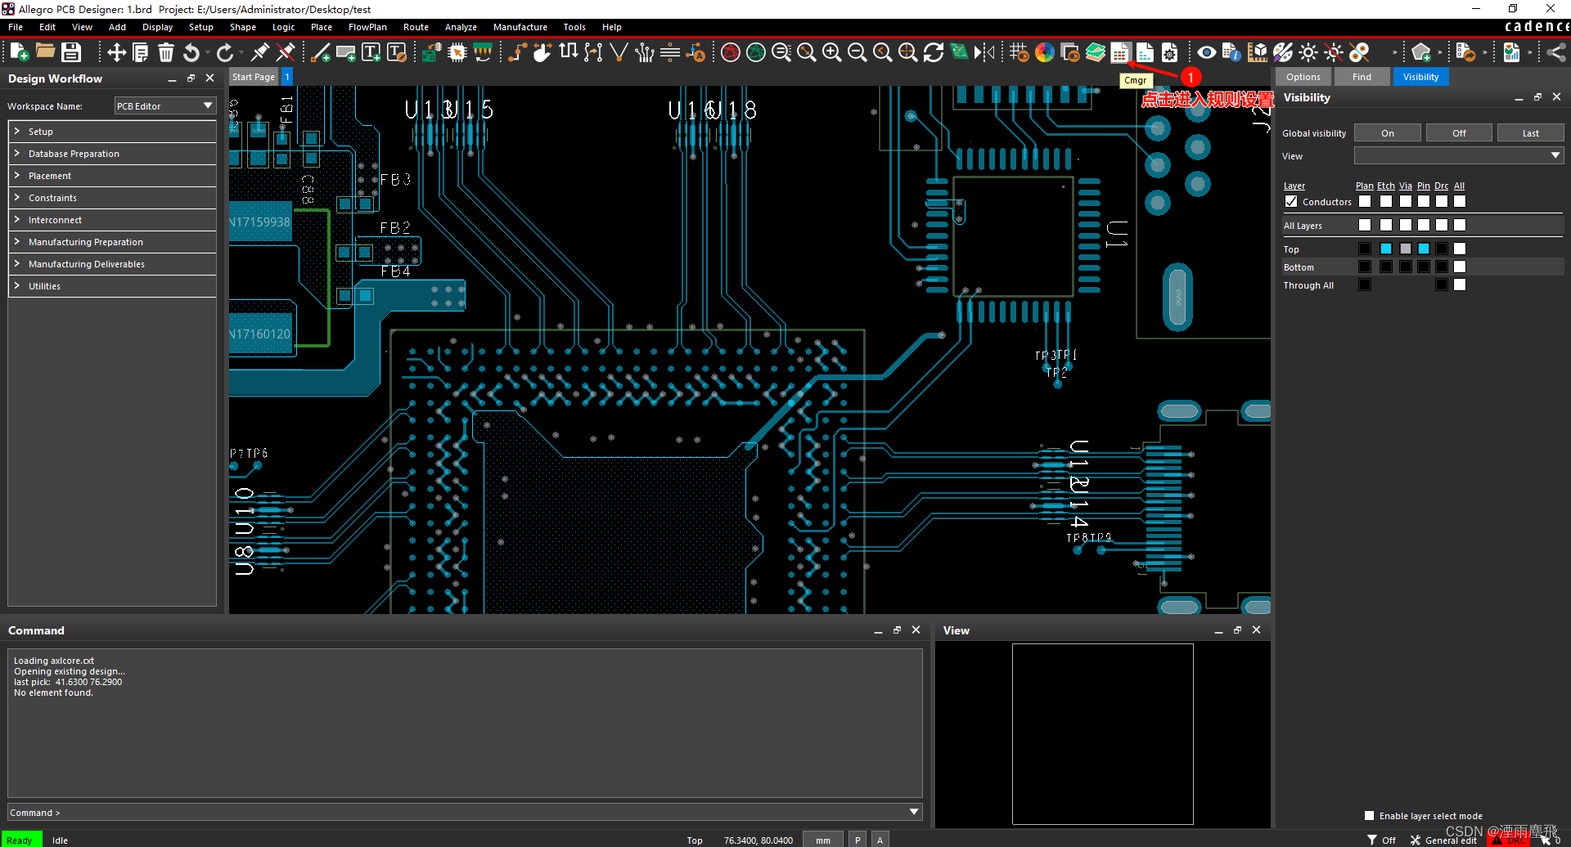Click the Slide routing hand icon
The height and width of the screenshot is (847, 1571).
542,52
